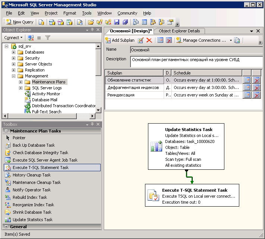
Task: Click the Add Subplan button
Action: [x=120, y=40]
